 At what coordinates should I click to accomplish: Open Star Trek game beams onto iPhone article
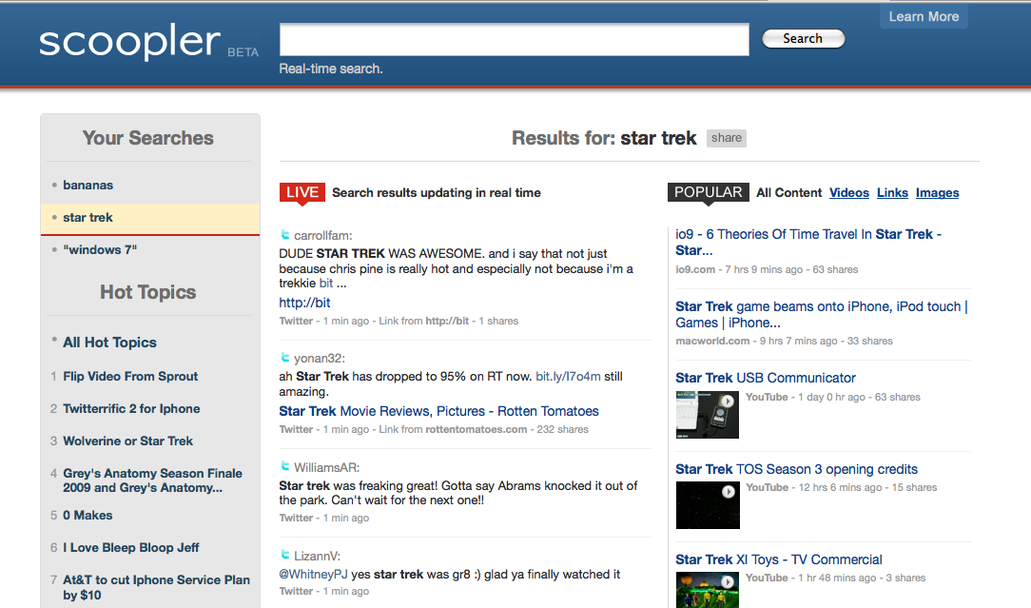tap(821, 315)
